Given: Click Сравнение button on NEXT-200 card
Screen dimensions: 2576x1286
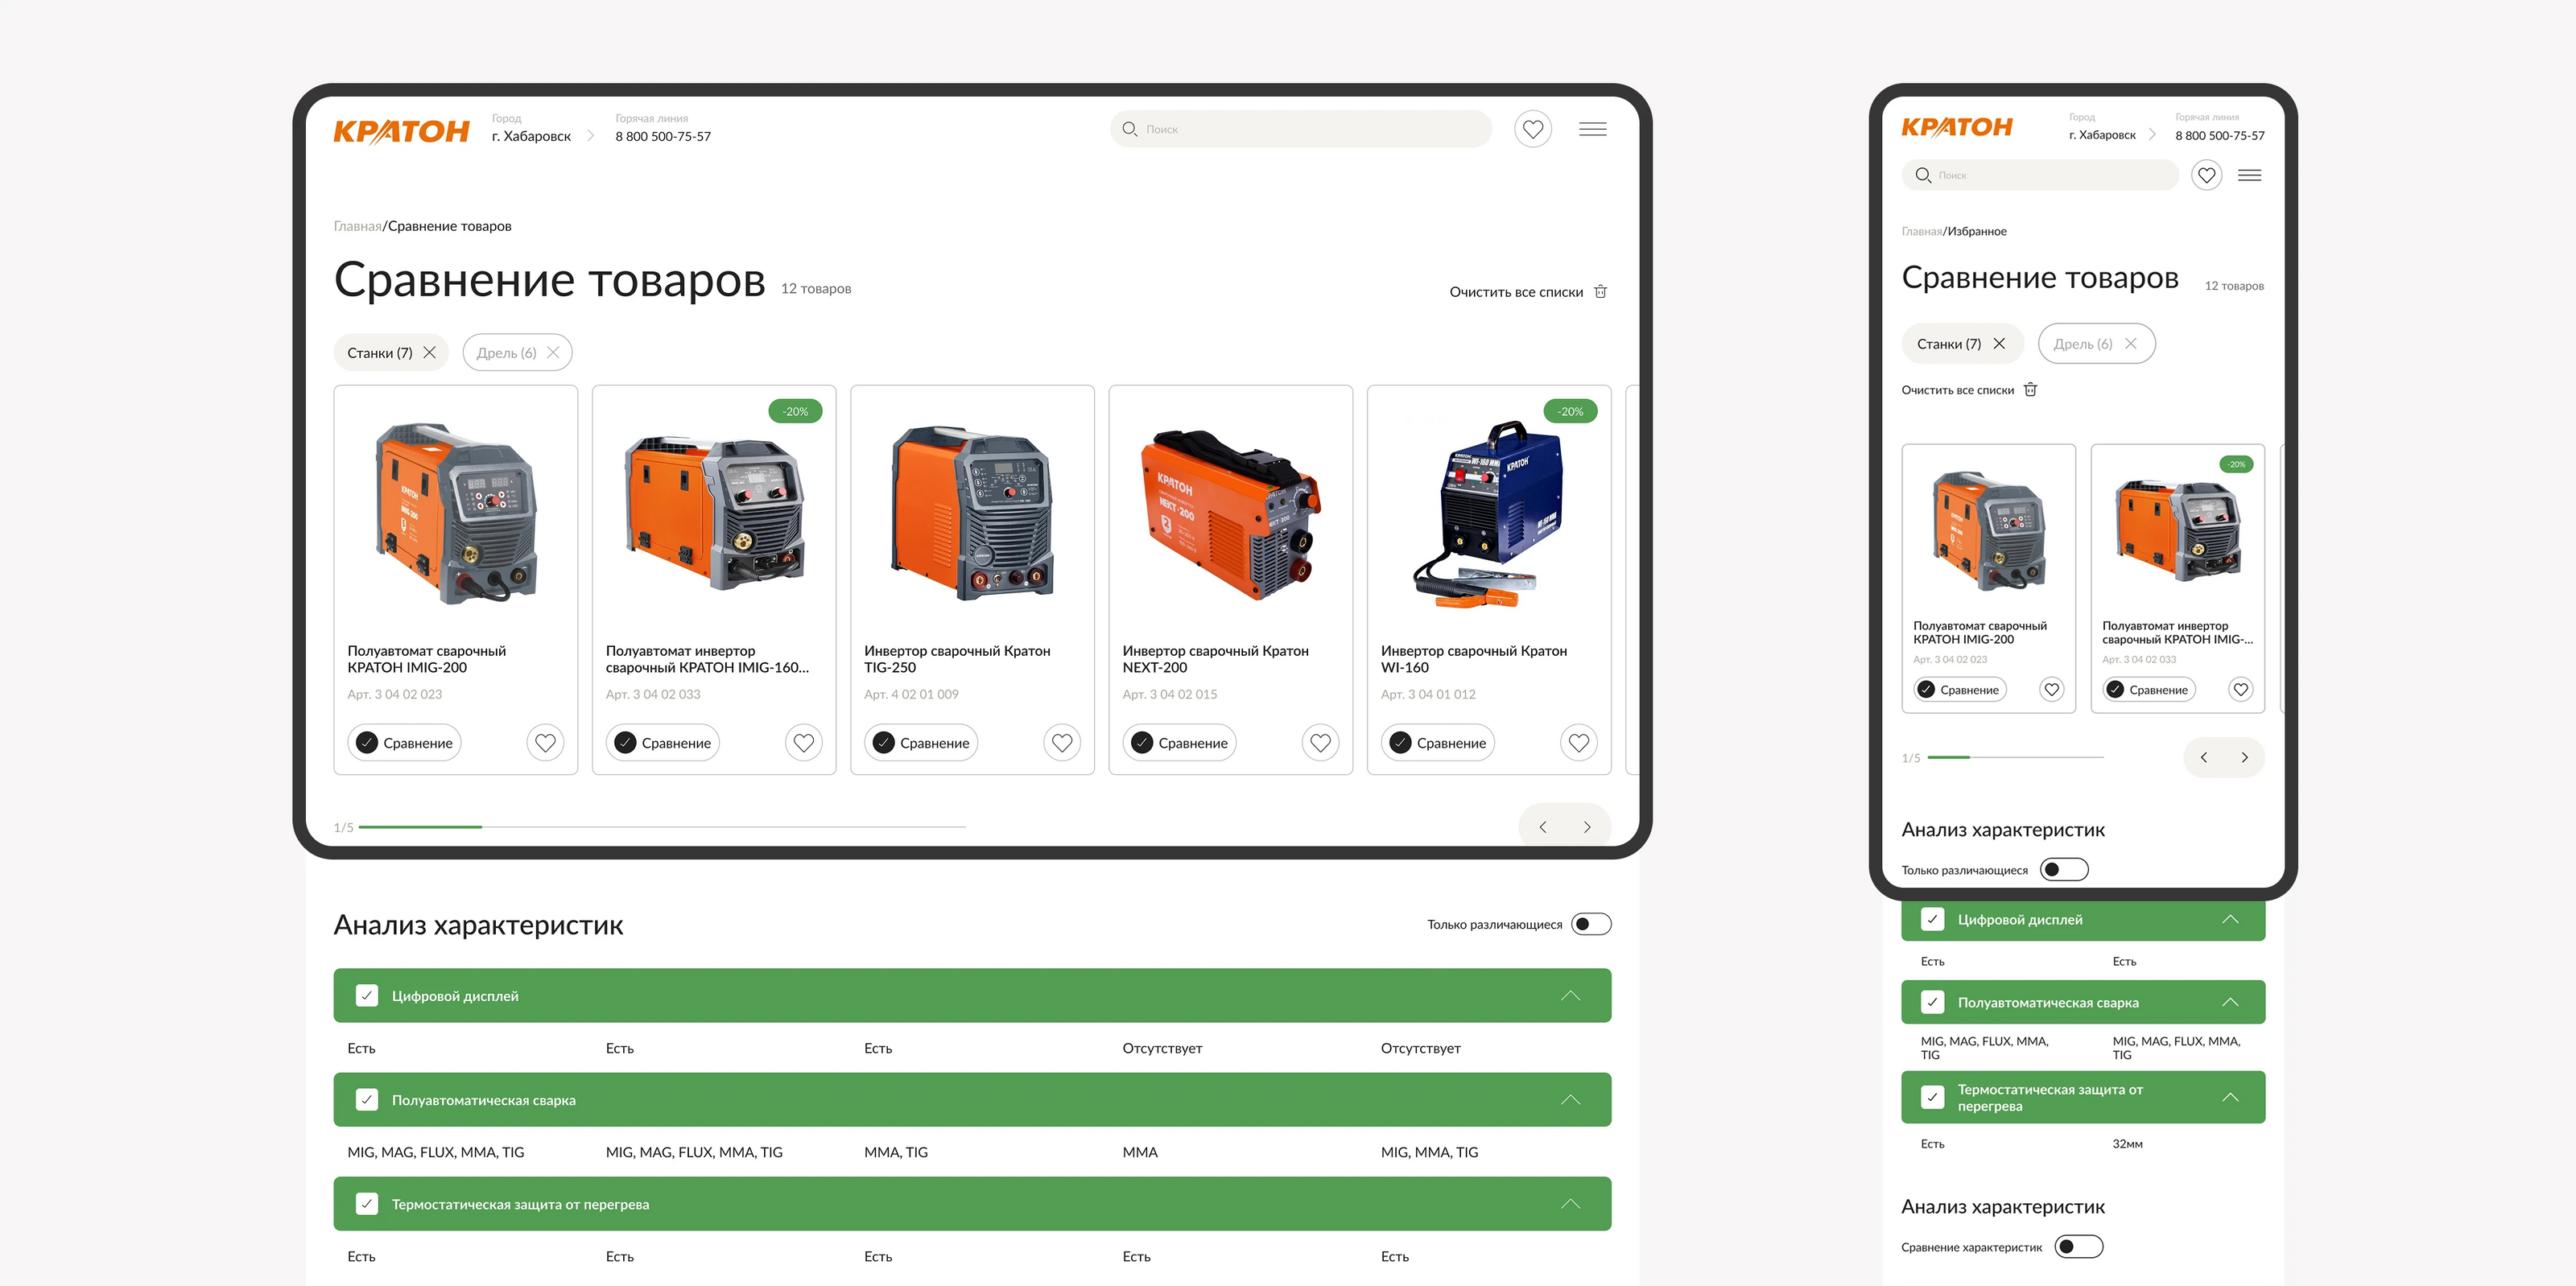Looking at the screenshot, I should pos(1179,743).
